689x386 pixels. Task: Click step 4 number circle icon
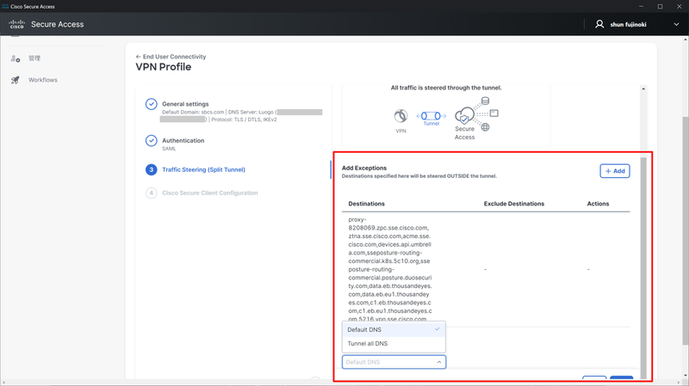coord(152,193)
